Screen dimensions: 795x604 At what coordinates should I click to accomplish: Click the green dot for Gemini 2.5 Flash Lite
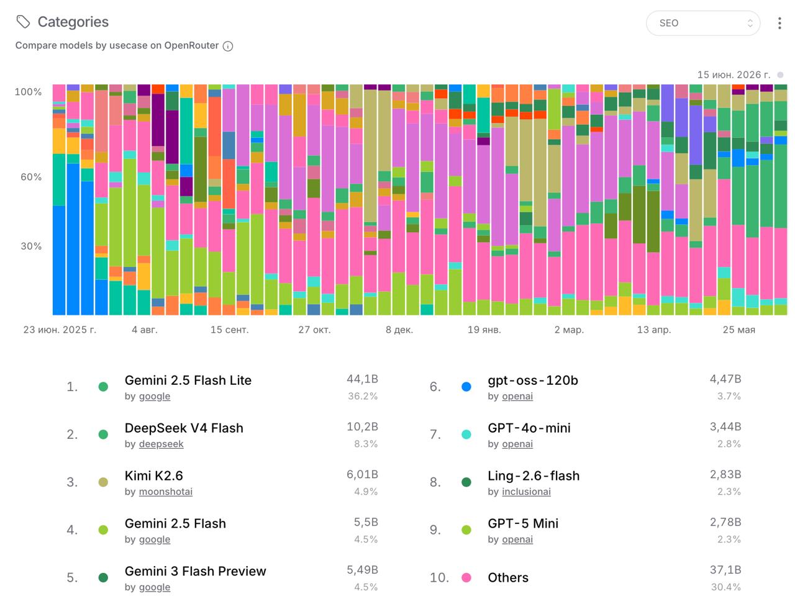click(103, 387)
